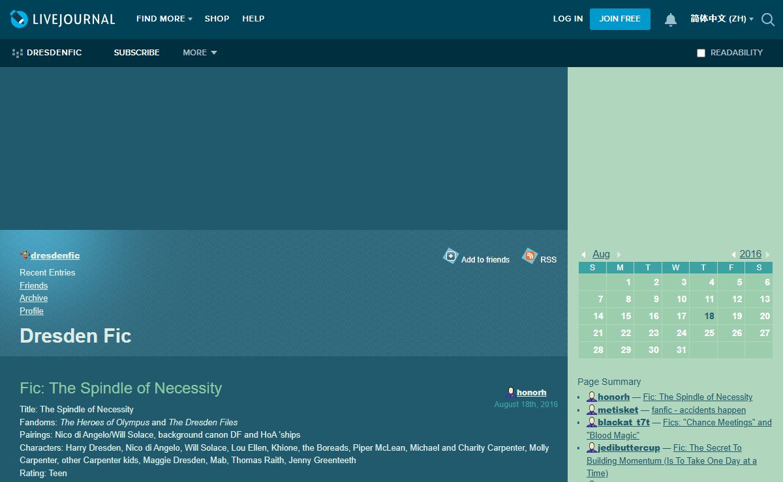Click the Title: The Spindle of Necessity line

[x=76, y=409]
